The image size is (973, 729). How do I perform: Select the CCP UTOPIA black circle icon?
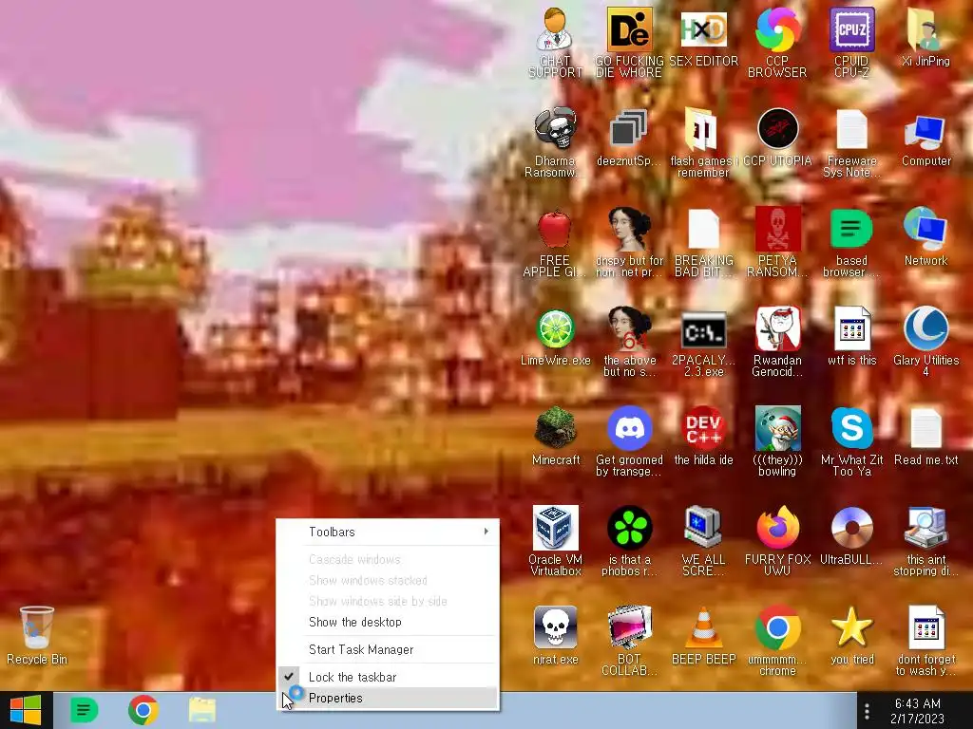pyautogui.click(x=777, y=137)
